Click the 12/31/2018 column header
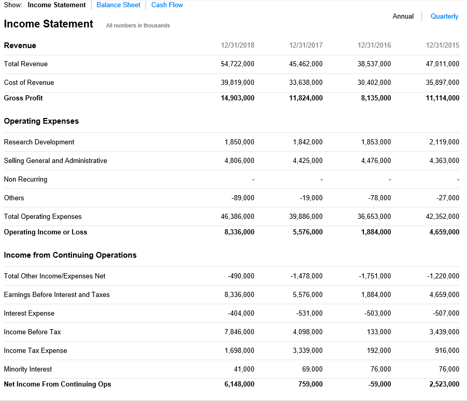467x401 pixels. pyautogui.click(x=237, y=45)
